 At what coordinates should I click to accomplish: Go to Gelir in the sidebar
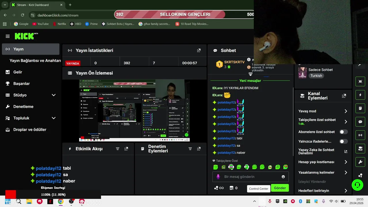tap(31, 72)
